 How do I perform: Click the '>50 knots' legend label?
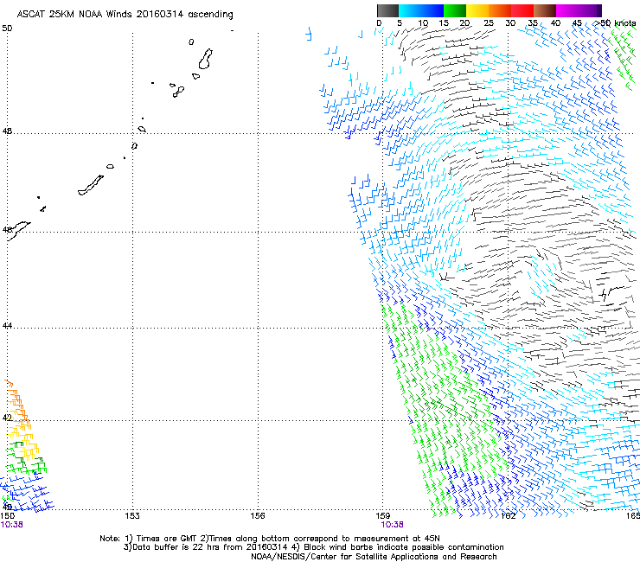coord(615,23)
